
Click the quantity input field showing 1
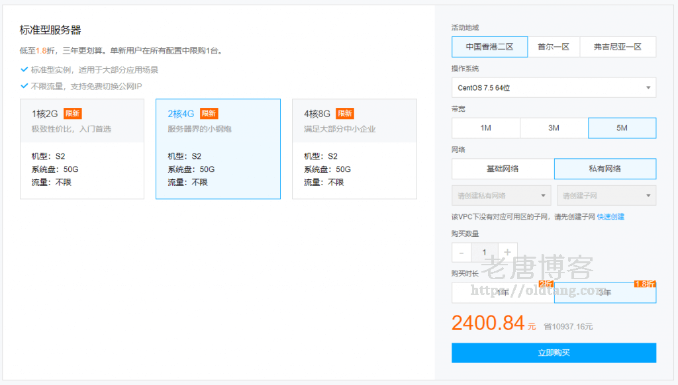(484, 252)
